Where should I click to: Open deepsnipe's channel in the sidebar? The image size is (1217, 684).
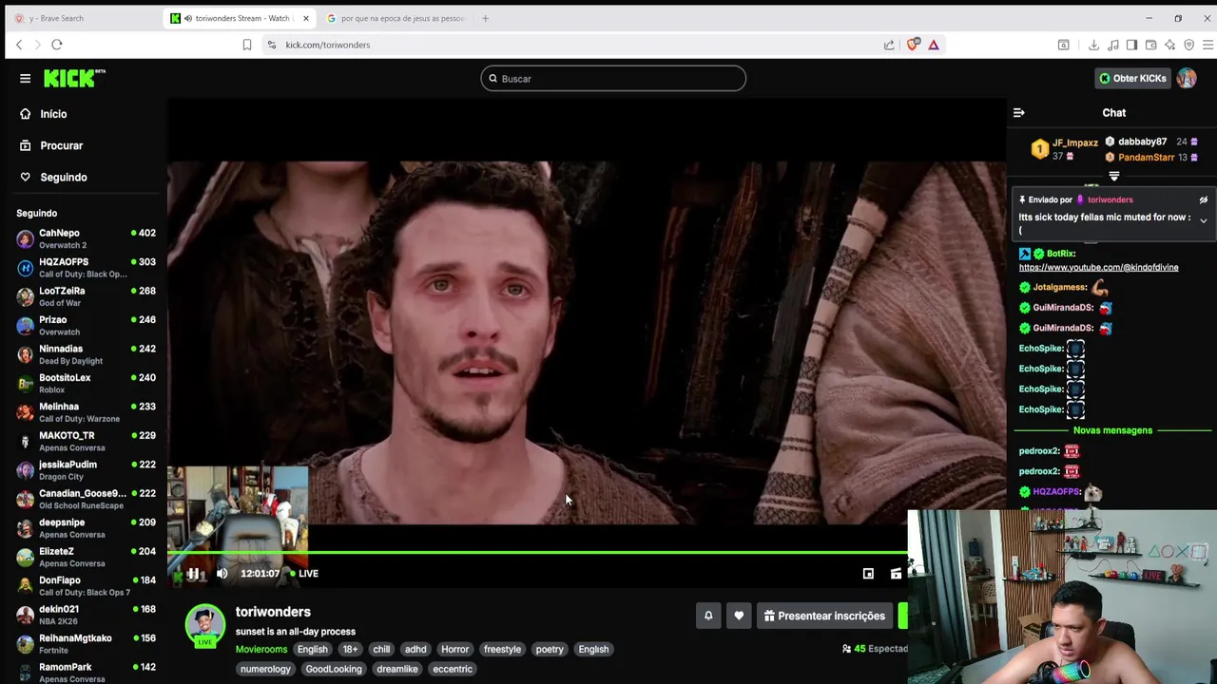[86, 528]
